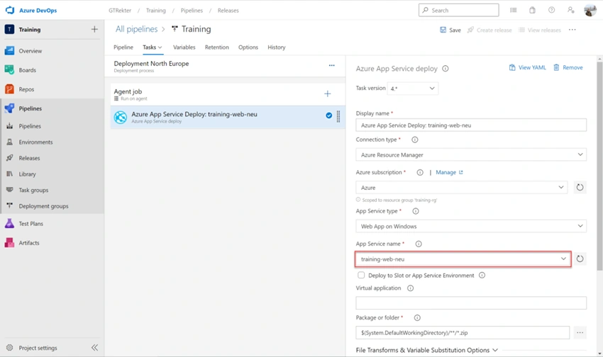The image size is (603, 357).
Task: Show info for Package or folder
Action: tap(417, 317)
